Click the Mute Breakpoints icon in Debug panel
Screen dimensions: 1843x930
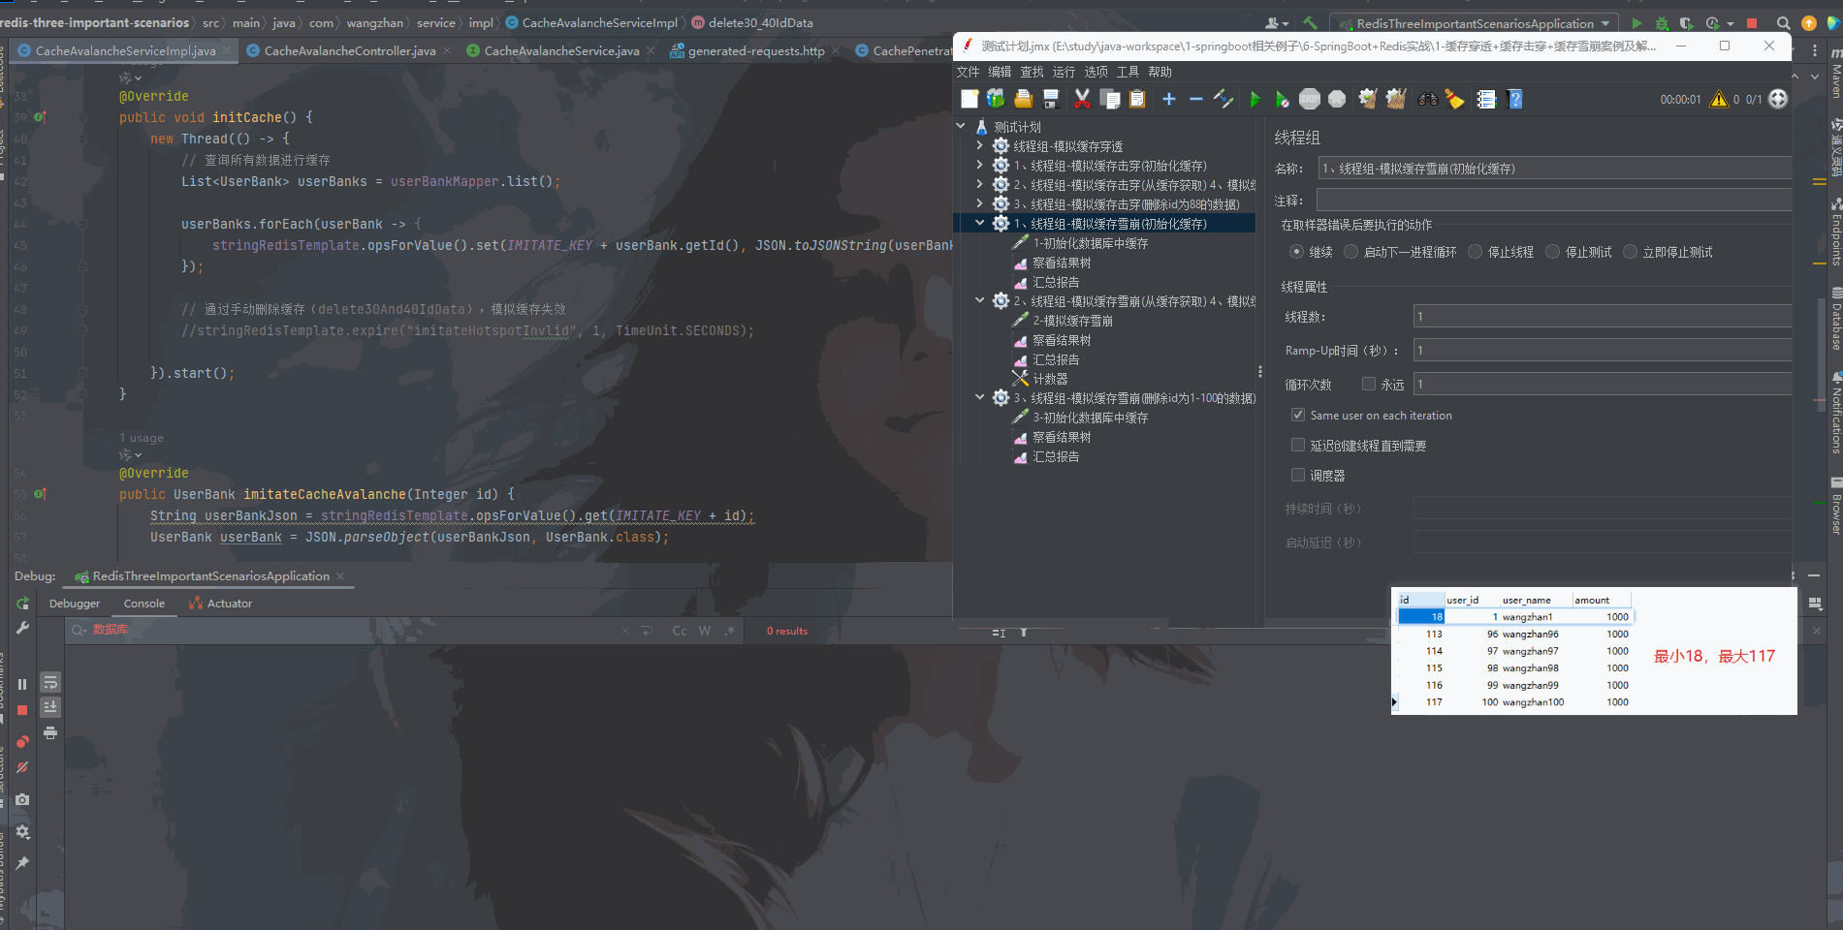click(x=22, y=767)
